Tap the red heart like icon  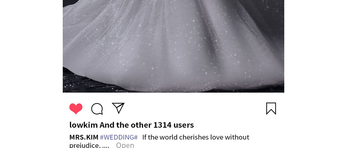point(76,109)
